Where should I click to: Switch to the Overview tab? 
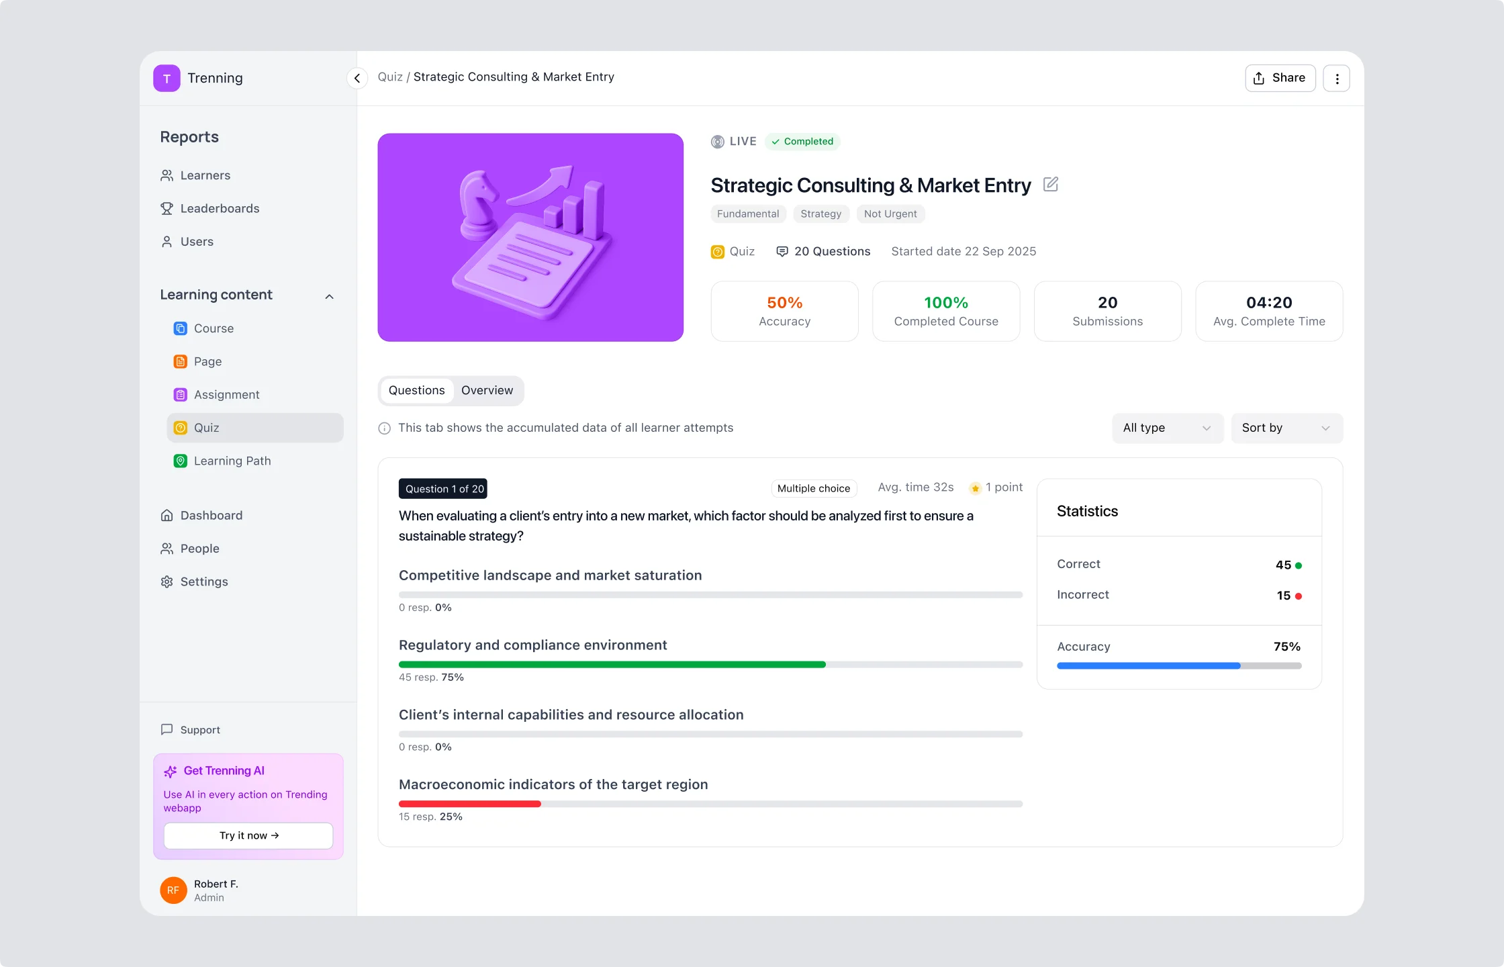(487, 390)
